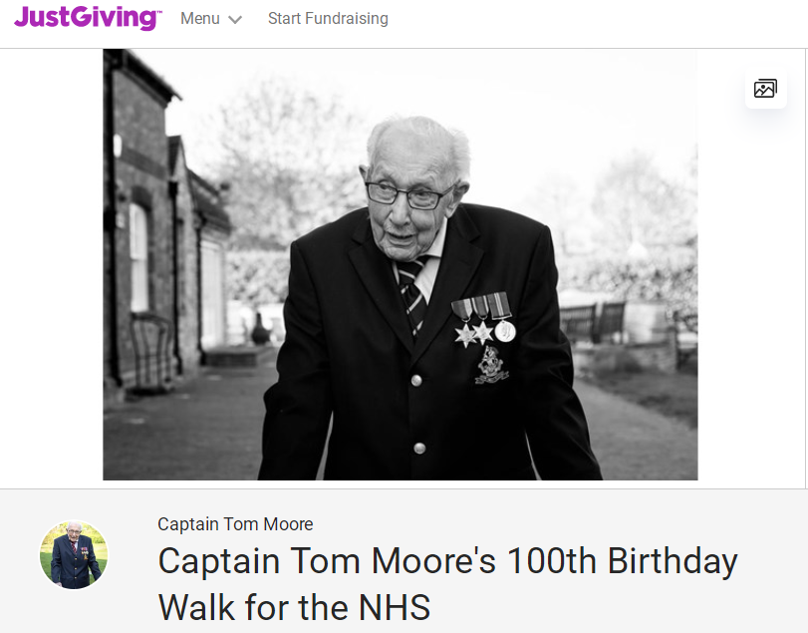This screenshot has height=633, width=808.
Task: Go to Start Fundraising
Action: (328, 19)
